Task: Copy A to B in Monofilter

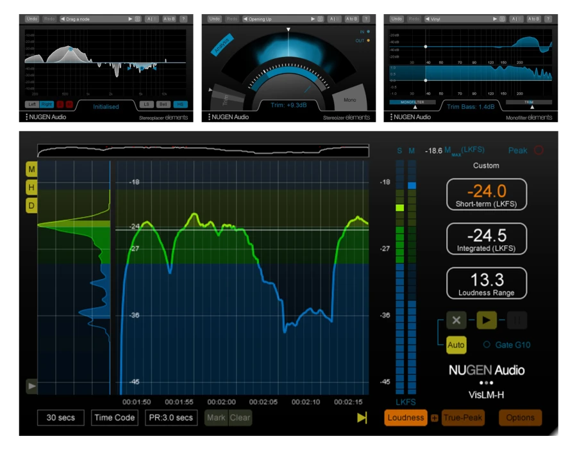Action: click(x=533, y=19)
